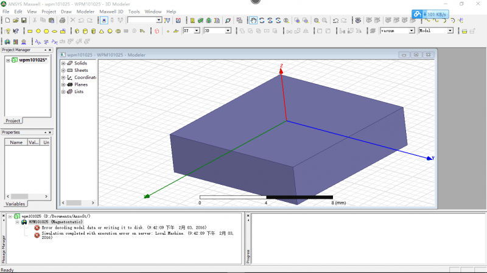This screenshot has height=273, width=487.
Task: Expand the wpm101025 project tree node
Action: pyautogui.click(x=8, y=60)
